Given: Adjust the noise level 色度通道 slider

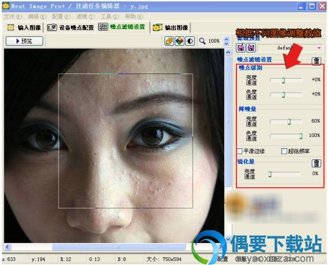Looking at the screenshot, I should pos(283,94).
